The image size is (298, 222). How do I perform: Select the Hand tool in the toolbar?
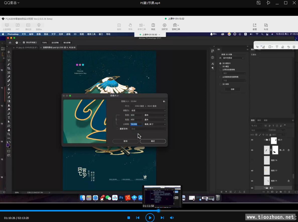[9, 130]
